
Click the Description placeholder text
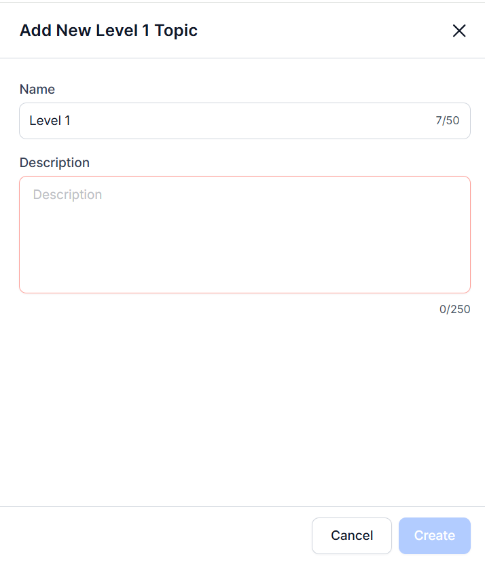click(67, 195)
